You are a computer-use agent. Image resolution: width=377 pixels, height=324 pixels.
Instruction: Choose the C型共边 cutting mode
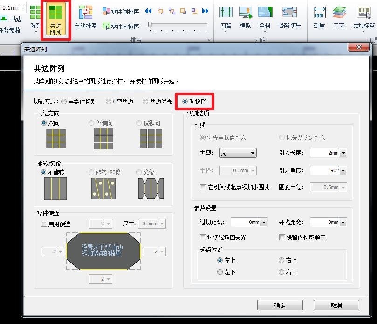pyautogui.click(x=109, y=101)
